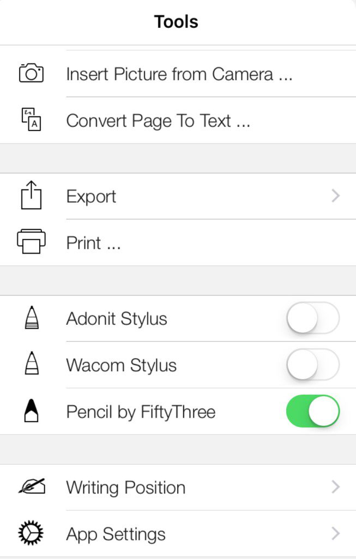Tap the Export label
This screenshot has height=559, width=356.
click(91, 197)
